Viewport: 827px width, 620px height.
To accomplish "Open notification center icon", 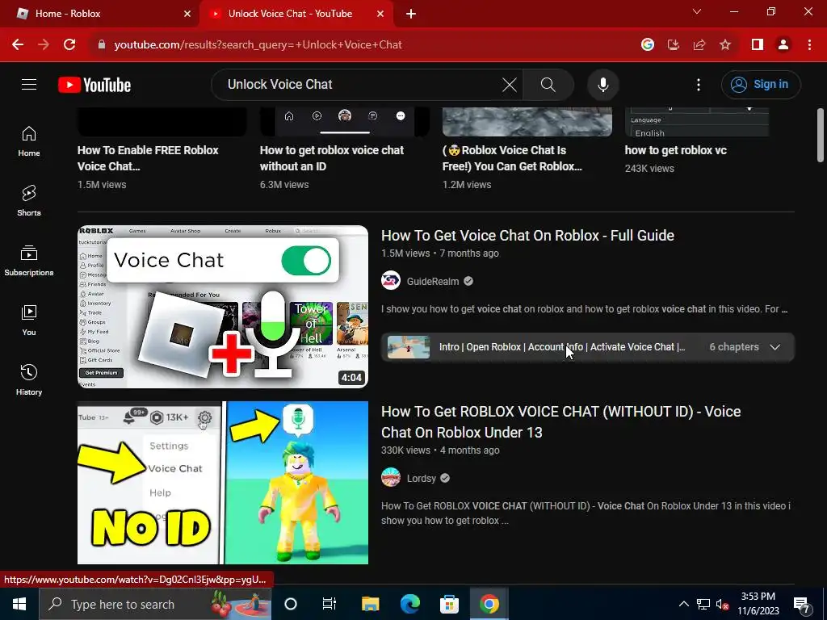I will pyautogui.click(x=801, y=605).
